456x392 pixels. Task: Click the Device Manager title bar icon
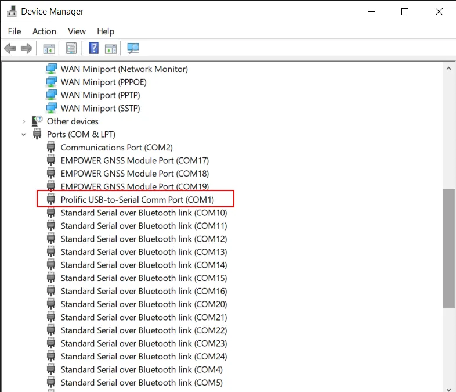click(x=12, y=12)
